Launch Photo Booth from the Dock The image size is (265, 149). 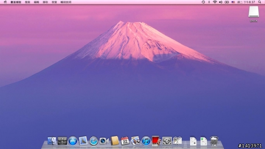coord(156,141)
